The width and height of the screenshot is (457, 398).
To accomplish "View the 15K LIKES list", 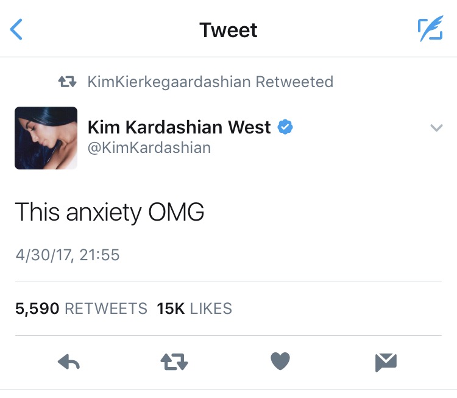I will 194,308.
